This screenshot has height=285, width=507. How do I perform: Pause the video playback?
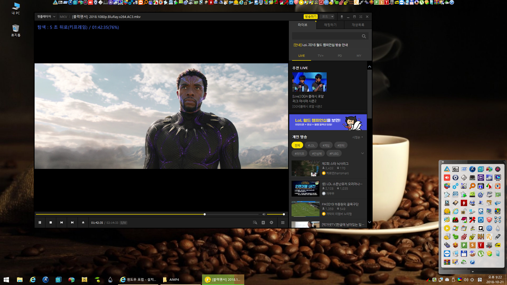coord(40,222)
